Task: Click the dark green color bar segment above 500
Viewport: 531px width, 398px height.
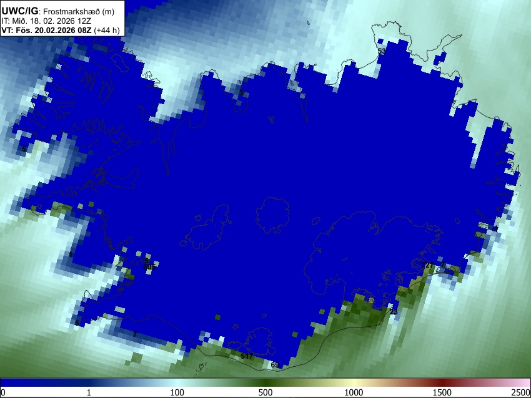Action: tap(265, 382)
